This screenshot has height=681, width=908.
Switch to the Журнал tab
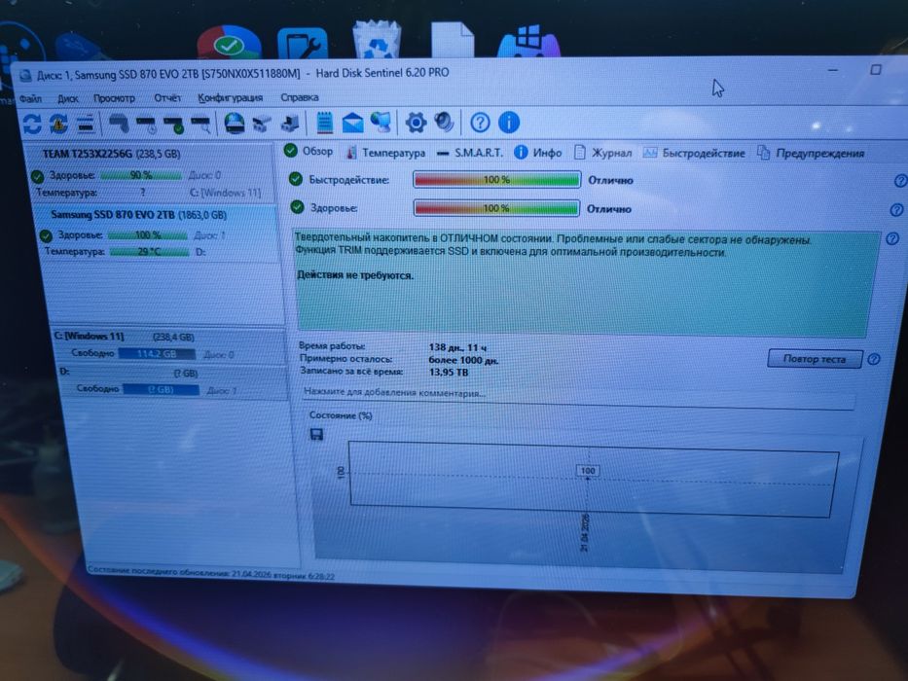coord(602,153)
